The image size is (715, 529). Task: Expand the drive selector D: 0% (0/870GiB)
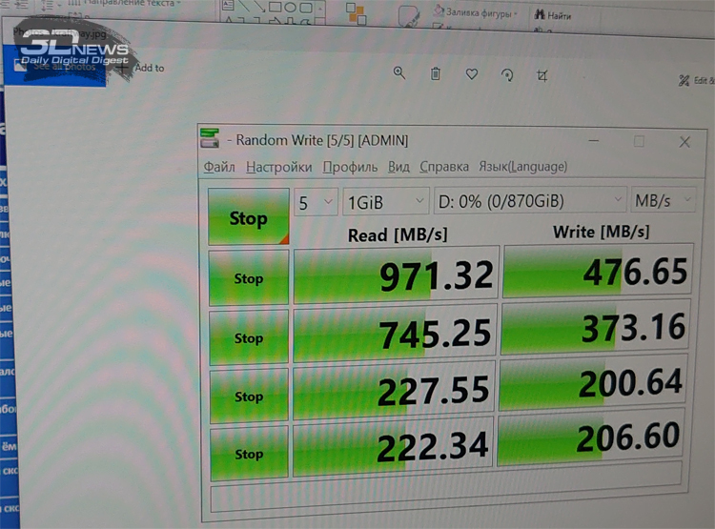click(x=528, y=201)
